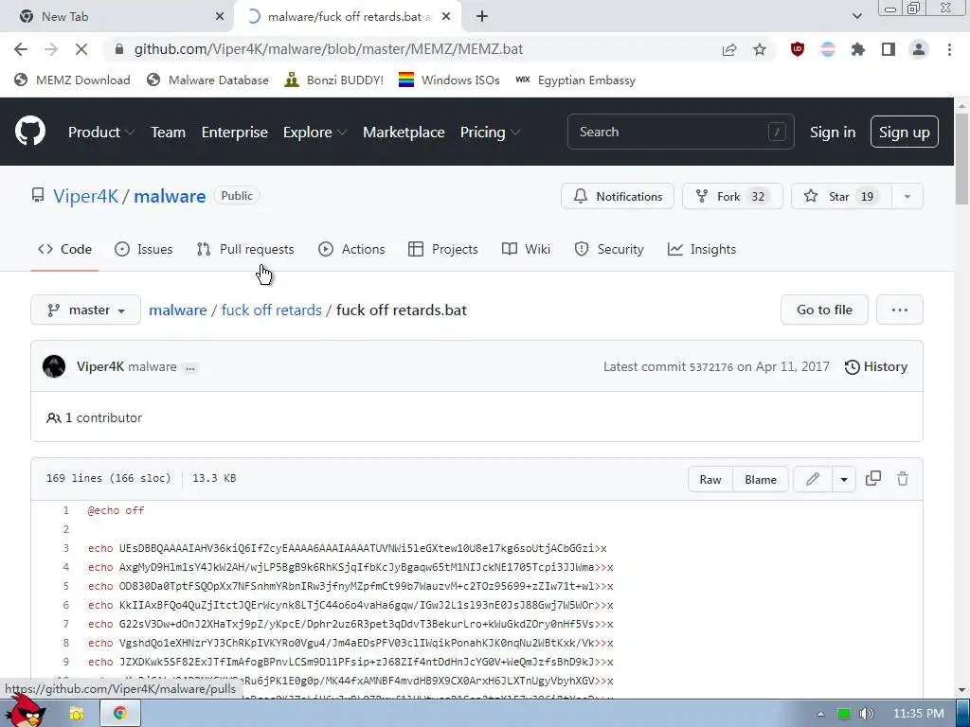
Task: Star the malware repository
Action: (841, 197)
